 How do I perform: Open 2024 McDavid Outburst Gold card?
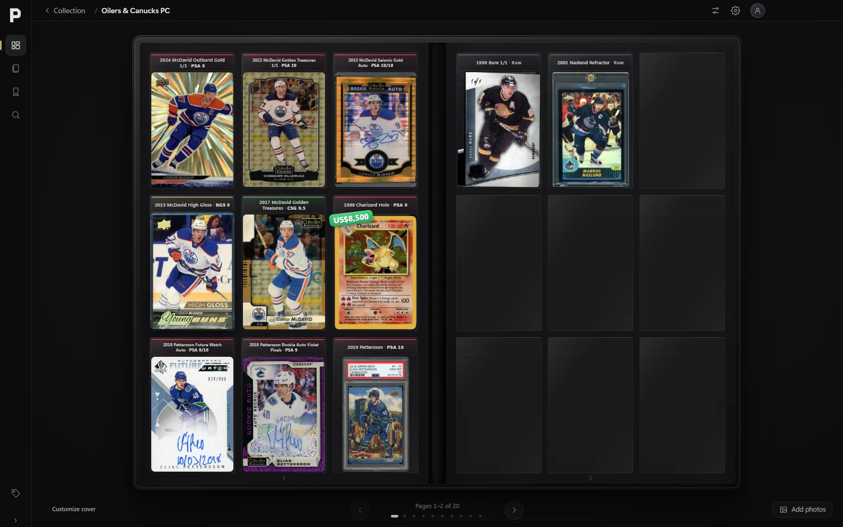[192, 130]
